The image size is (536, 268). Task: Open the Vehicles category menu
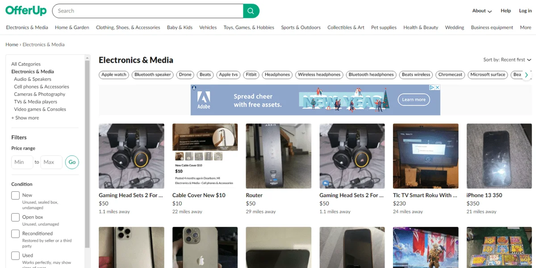(x=208, y=27)
